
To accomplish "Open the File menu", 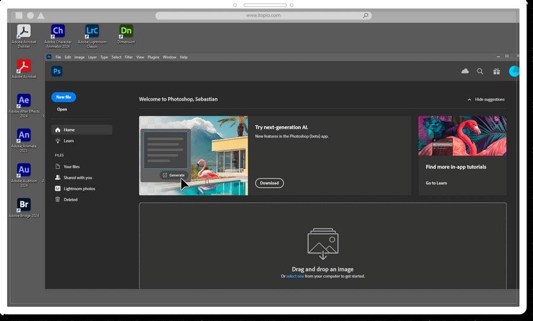I will click(58, 57).
